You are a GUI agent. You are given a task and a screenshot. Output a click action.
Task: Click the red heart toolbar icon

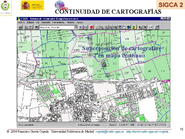(x=91, y=27)
